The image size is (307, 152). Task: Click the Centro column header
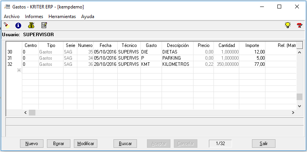(30, 45)
